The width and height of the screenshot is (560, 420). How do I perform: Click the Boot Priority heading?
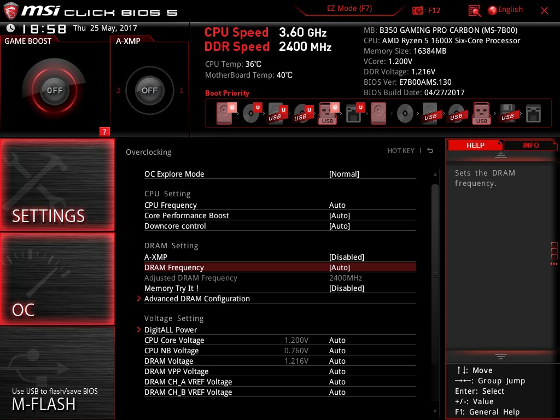pyautogui.click(x=227, y=93)
